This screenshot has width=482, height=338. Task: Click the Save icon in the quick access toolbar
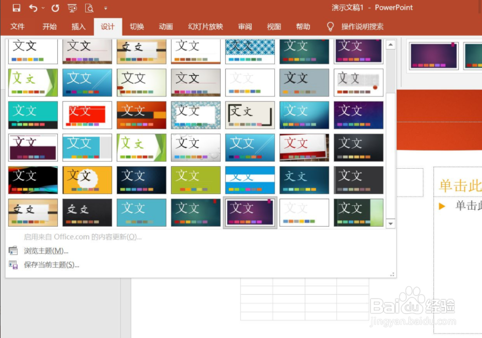17,8
